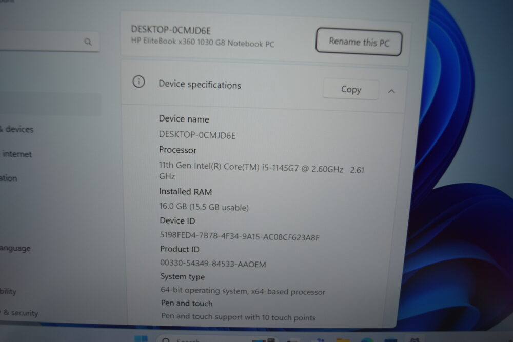Viewport: 513px width, 342px height.
Task: Click the 'Pen and touch' label
Action: tap(187, 303)
